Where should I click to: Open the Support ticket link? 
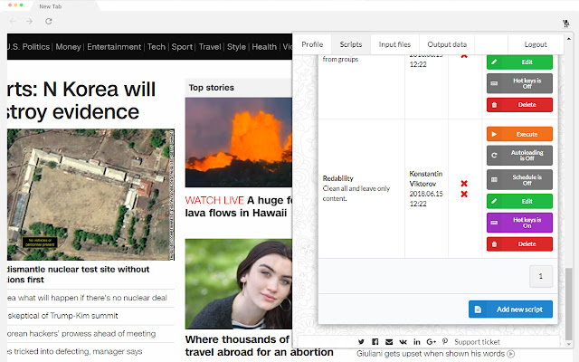[x=477, y=341]
